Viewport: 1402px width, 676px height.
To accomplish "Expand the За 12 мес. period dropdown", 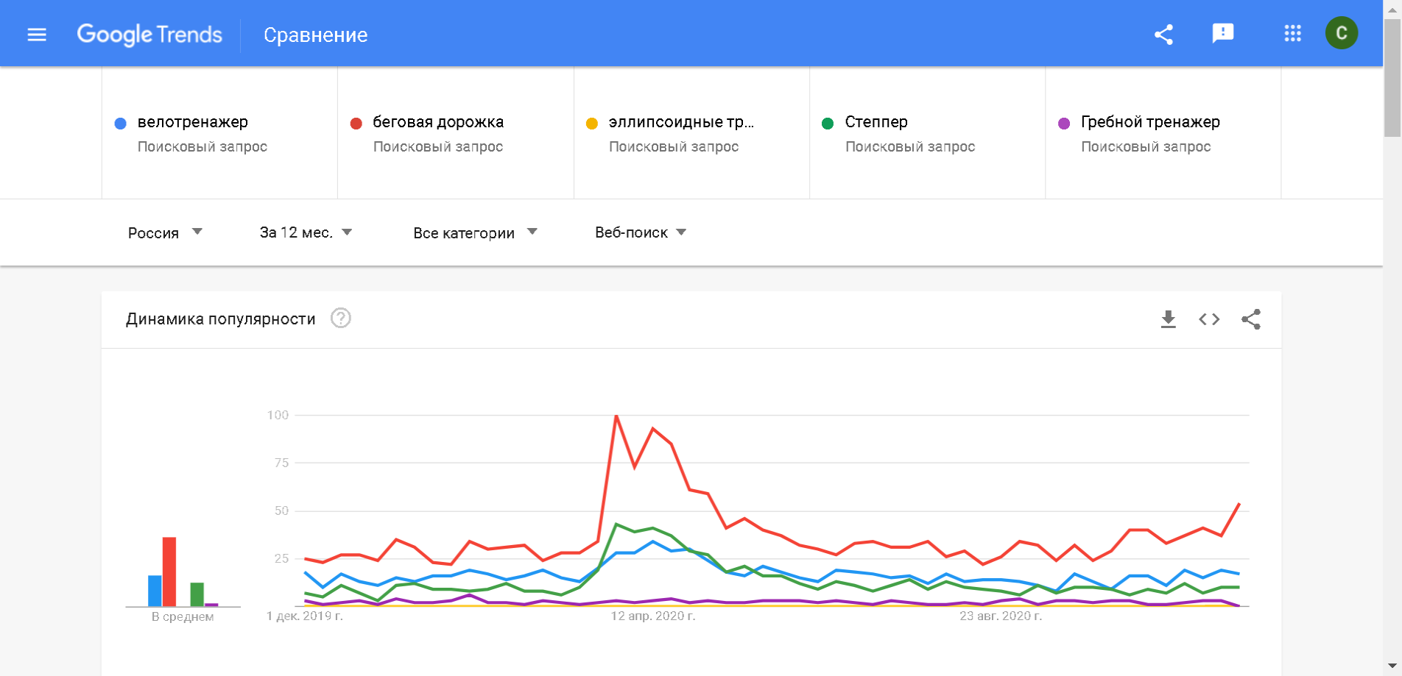I will (x=306, y=232).
